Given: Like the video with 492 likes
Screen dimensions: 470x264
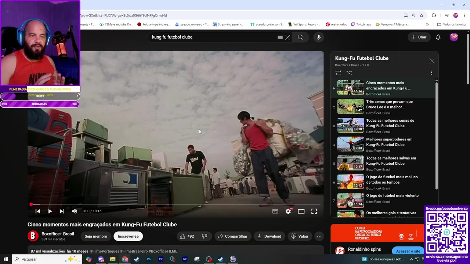Looking at the screenshot, I should coord(187,236).
